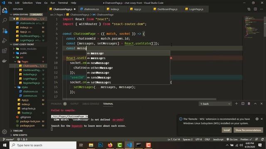The height and width of the screenshot is (149, 266).
Task: Maximize the panel with up chevron
Action: click(255, 103)
